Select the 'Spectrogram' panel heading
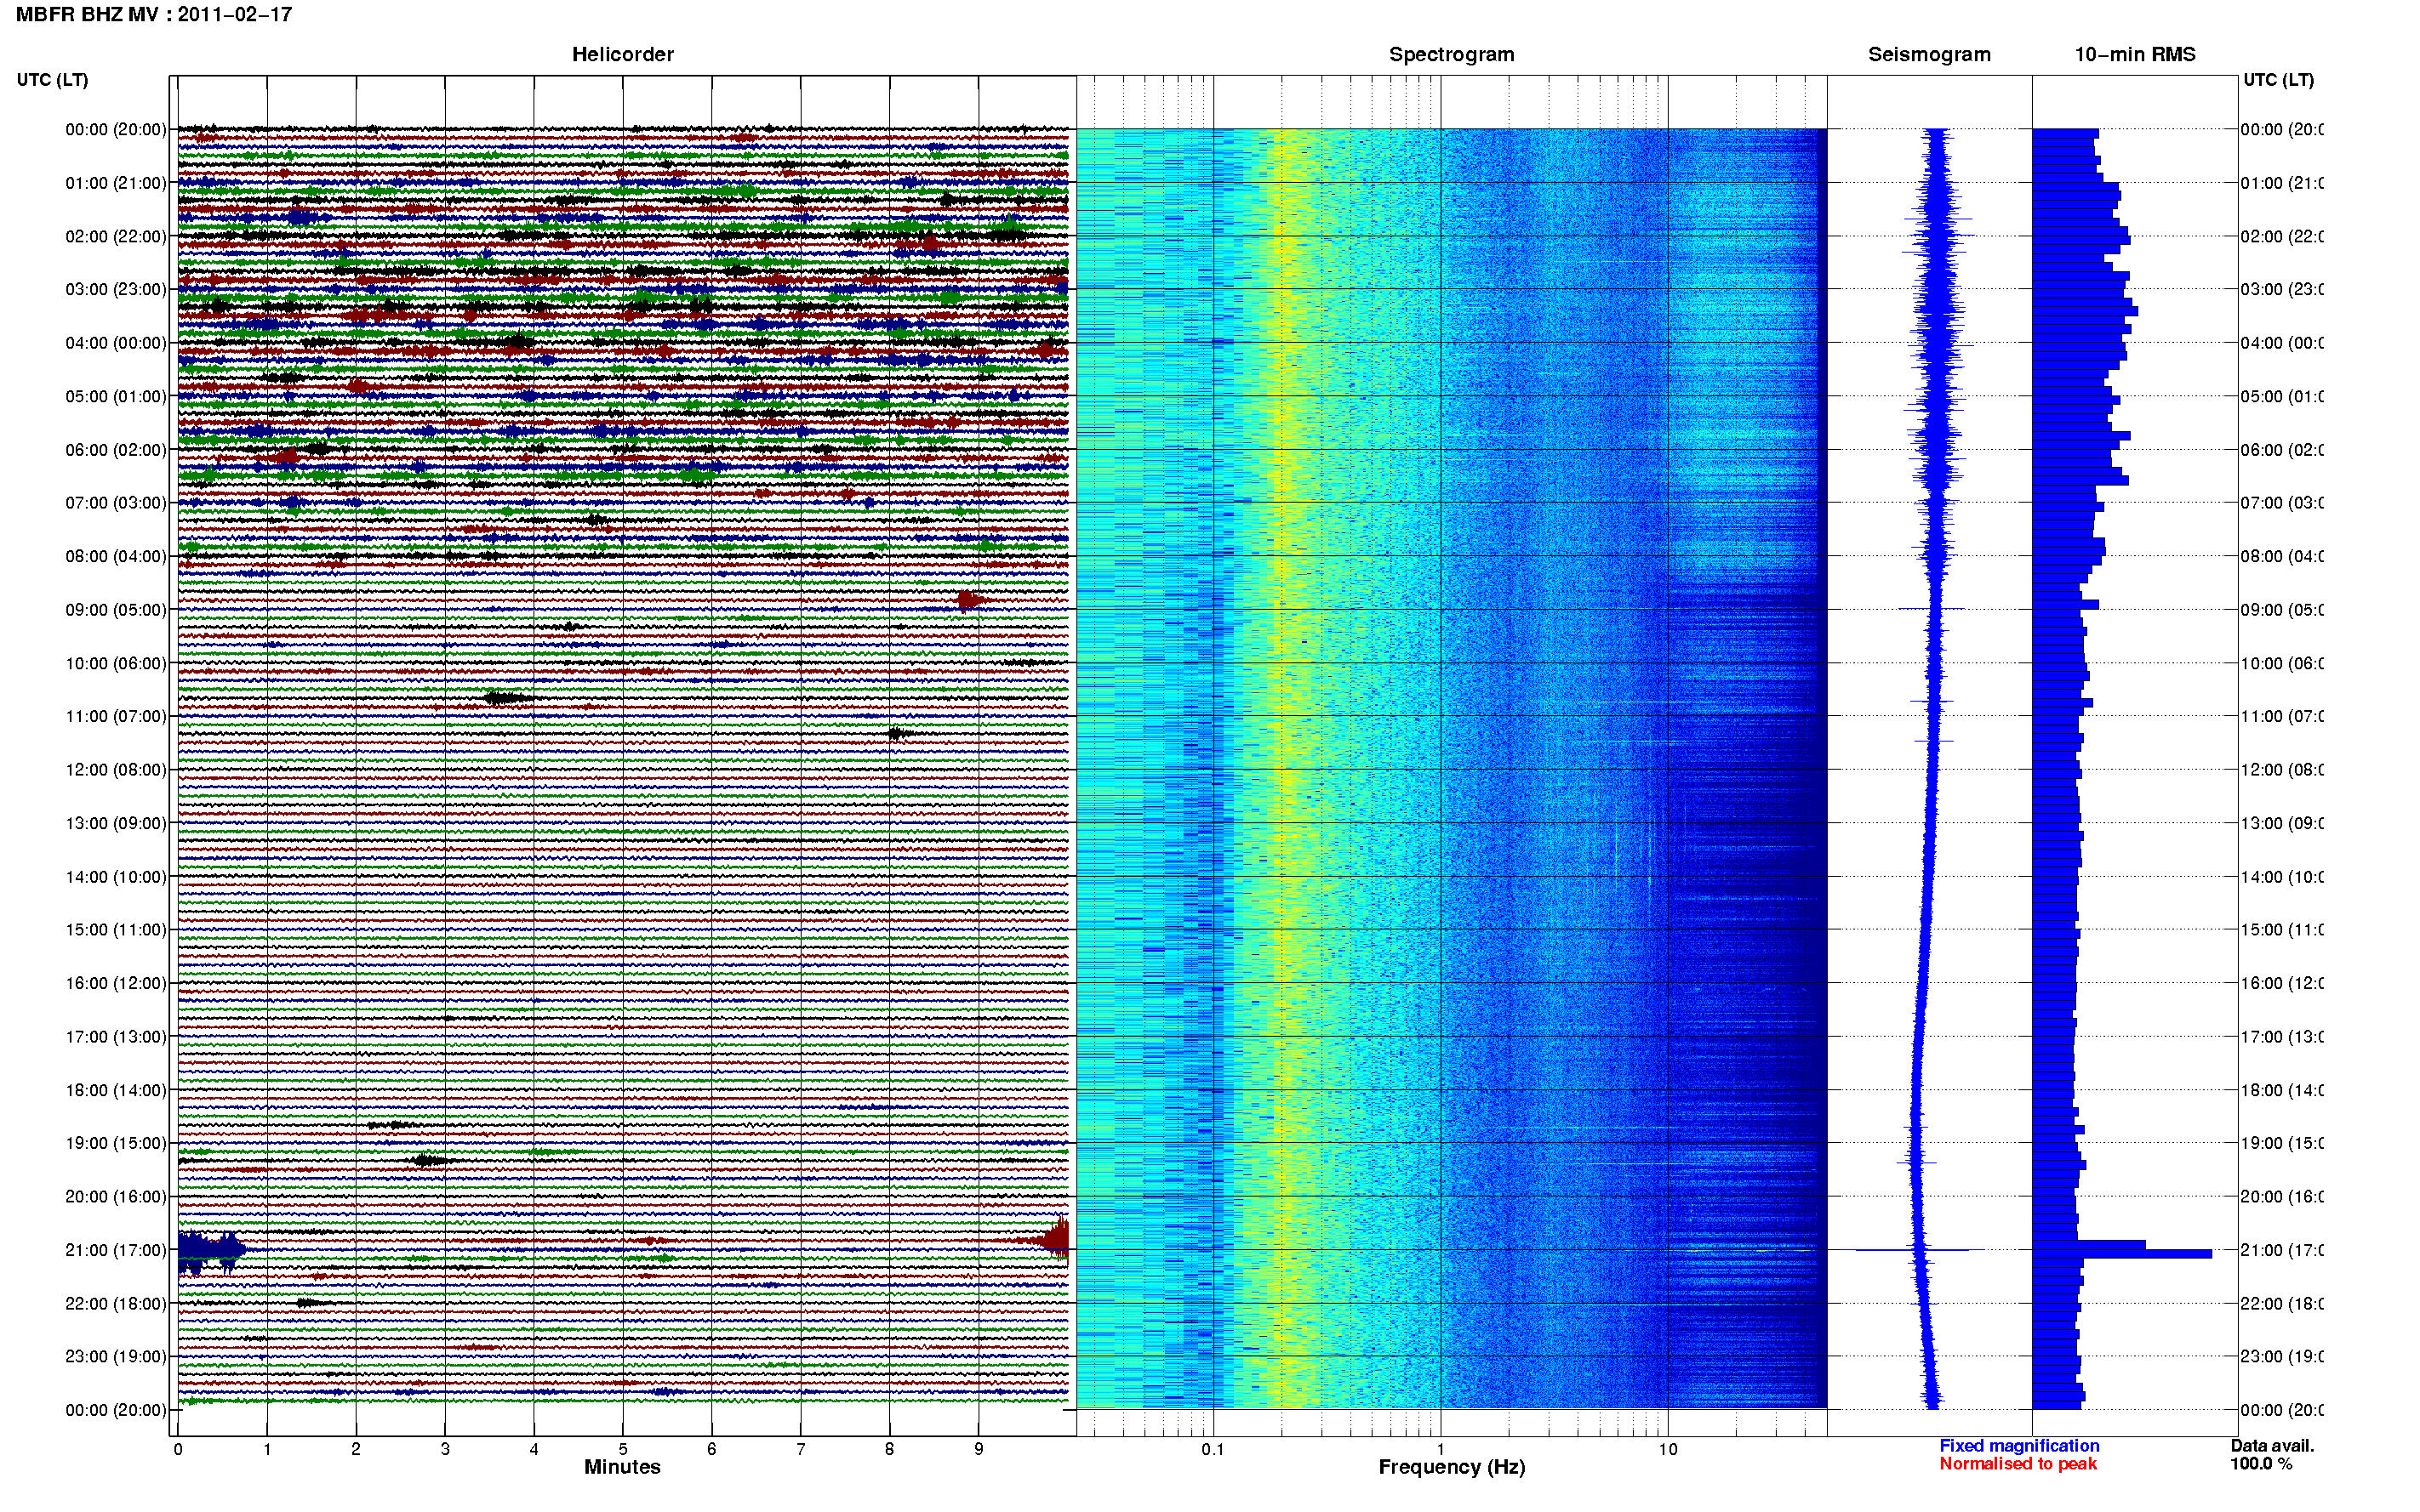 pos(1451,55)
